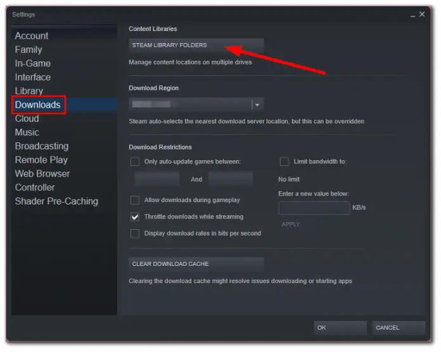
Task: Open the Download Region dropdown
Action: point(196,105)
